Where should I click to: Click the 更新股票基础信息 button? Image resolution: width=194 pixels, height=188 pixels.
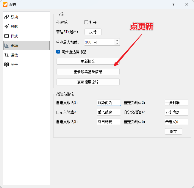pyautogui.click(x=88, y=72)
